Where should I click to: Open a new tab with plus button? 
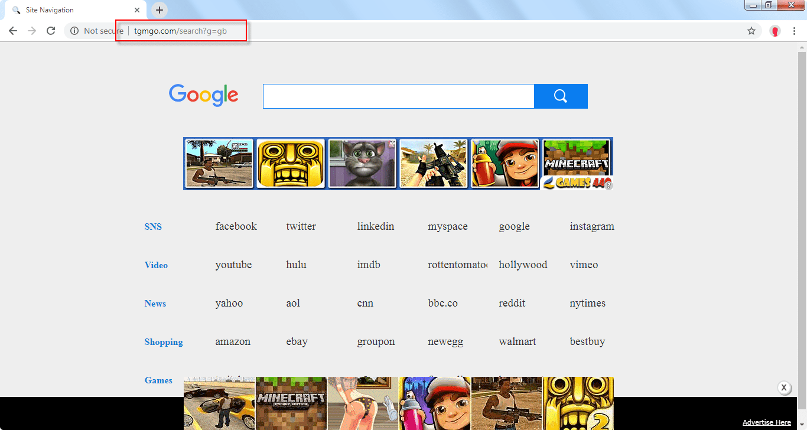coord(160,10)
